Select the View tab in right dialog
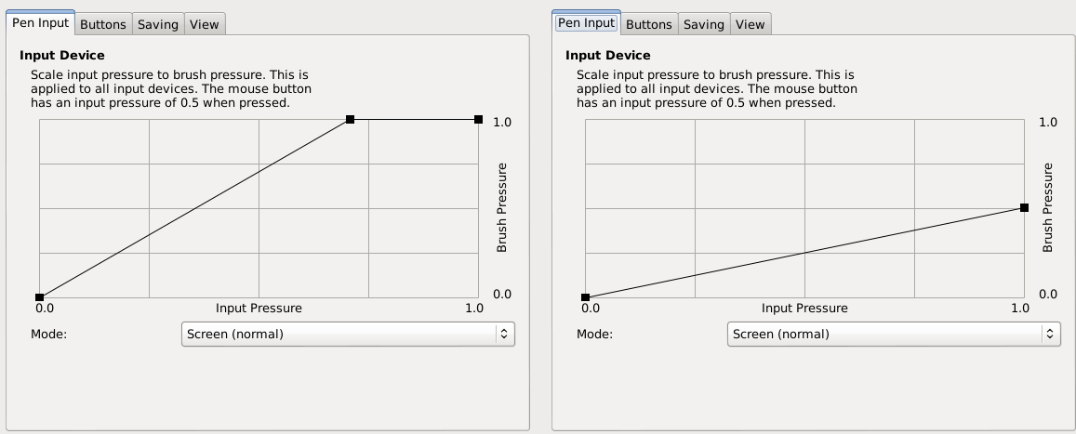The image size is (1076, 434). [x=750, y=24]
